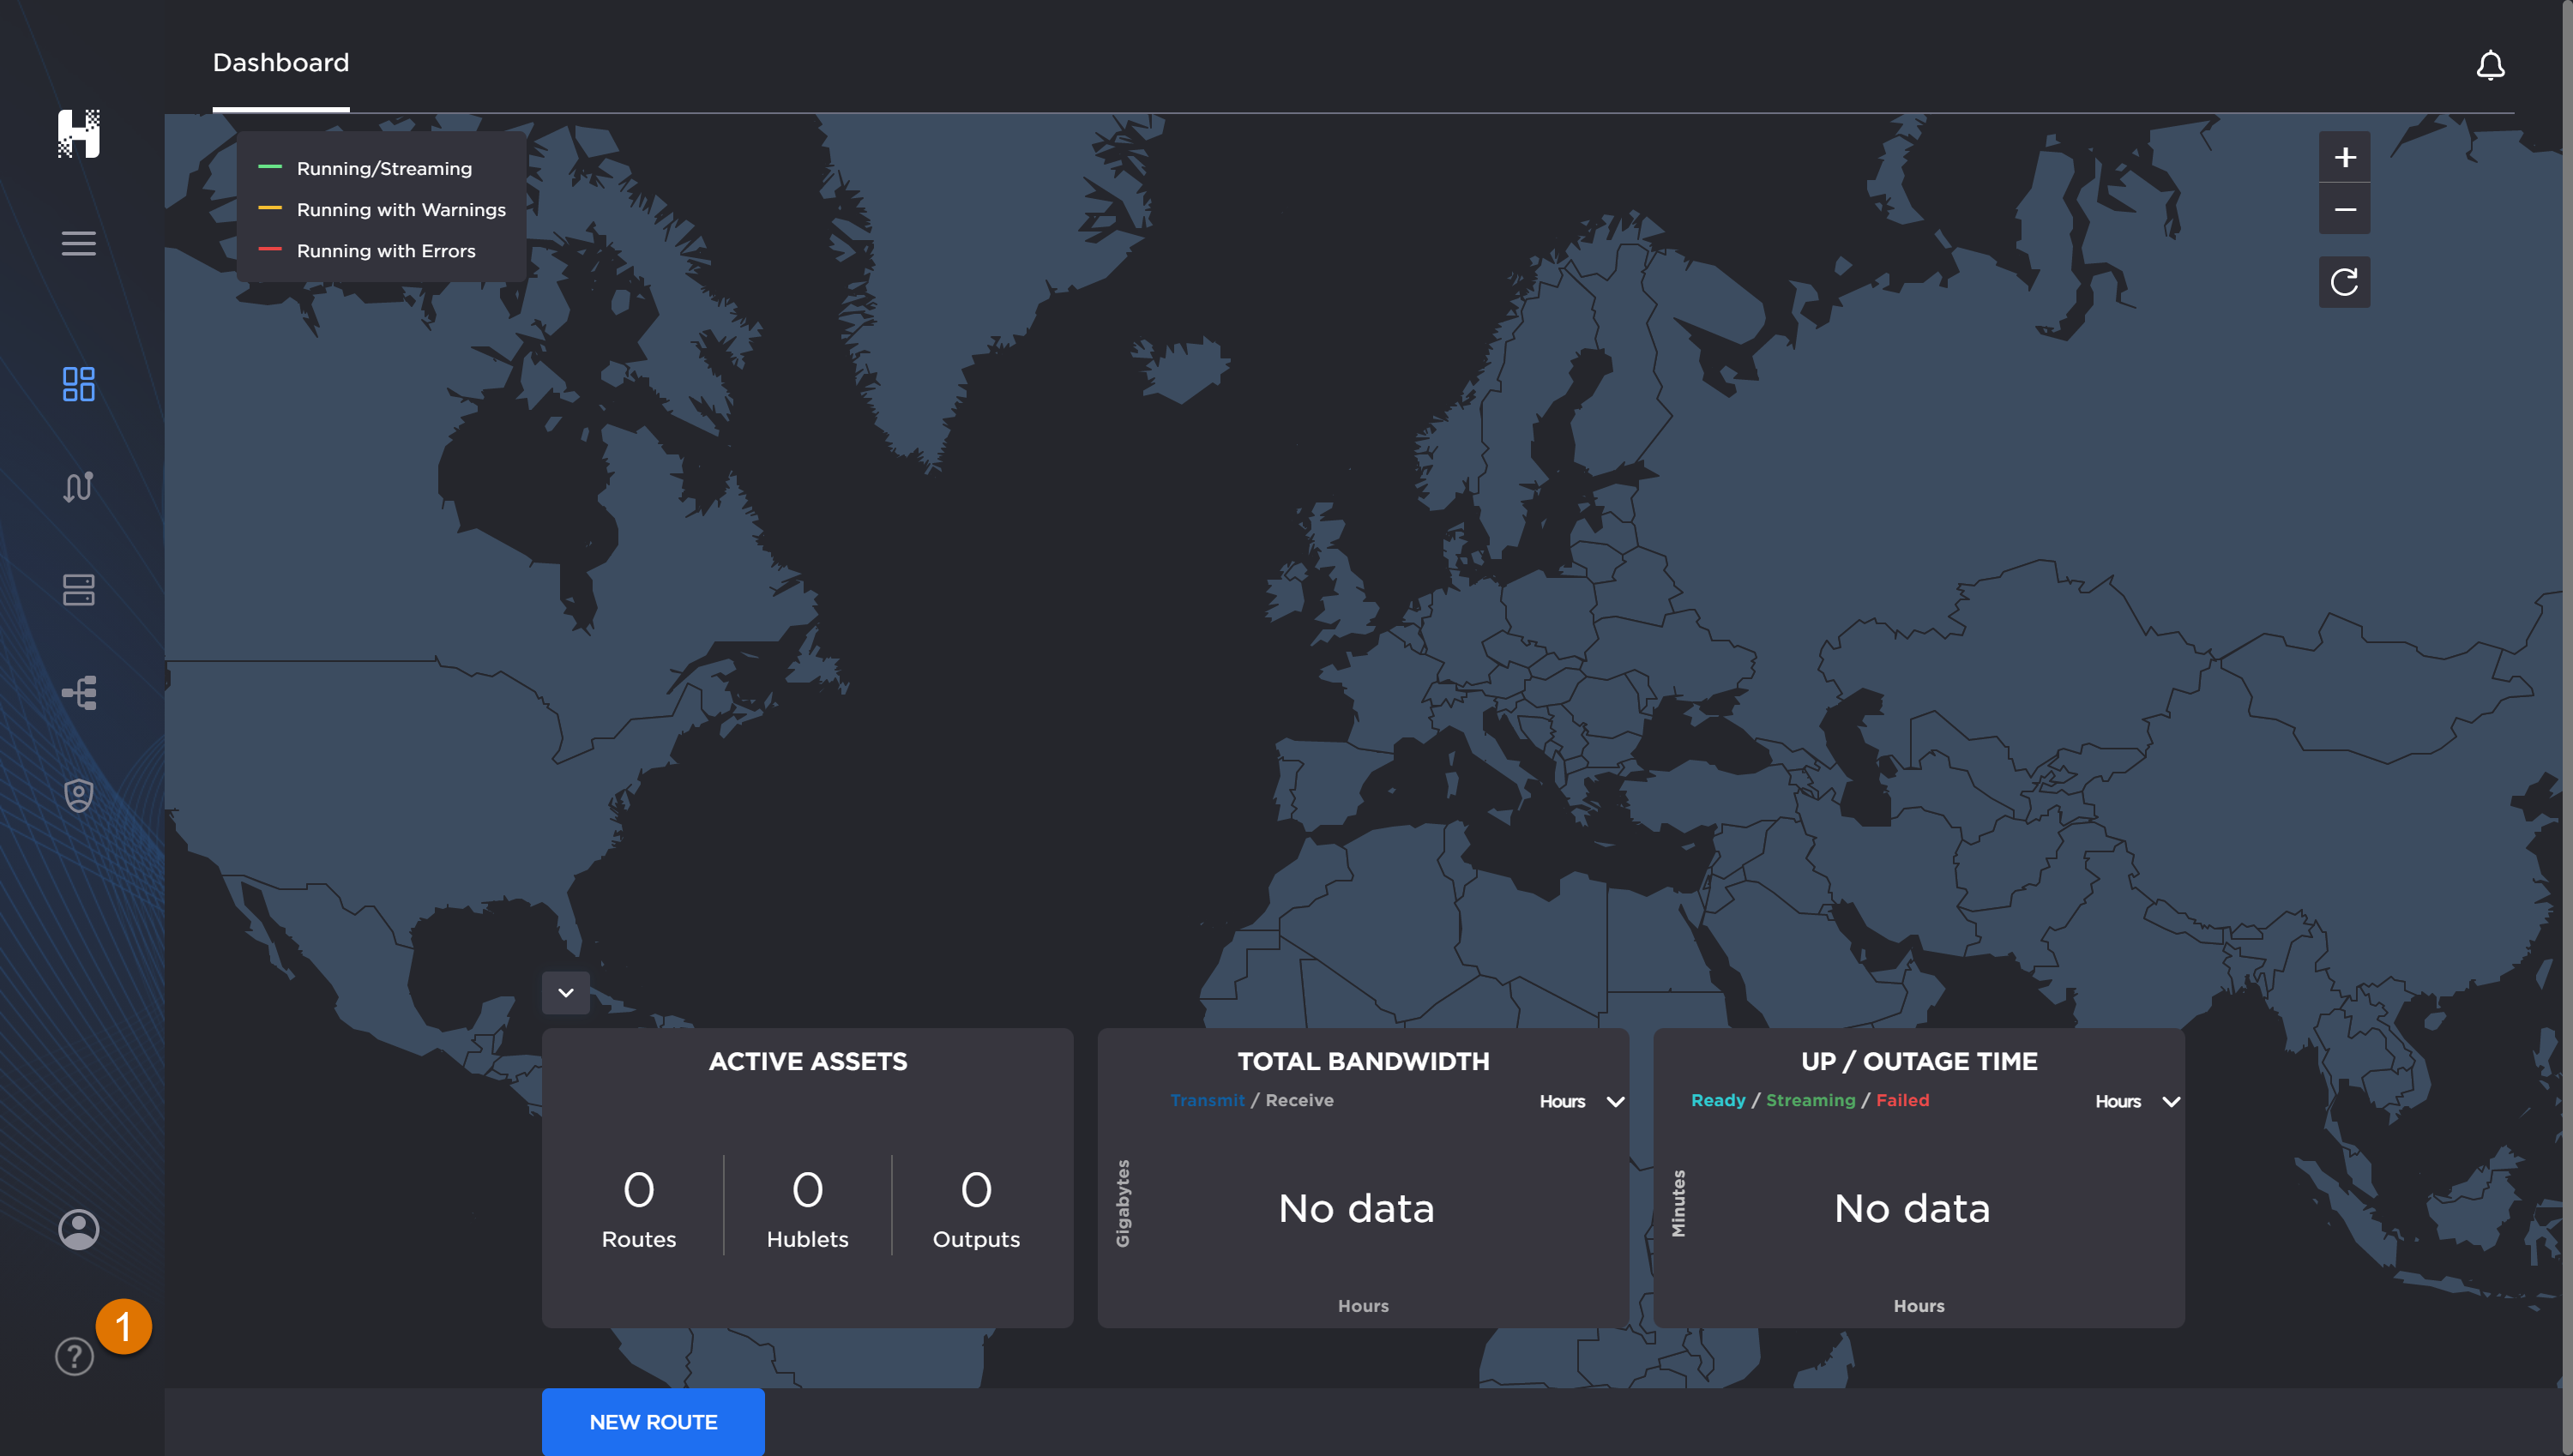Open the user profile icon
The image size is (2573, 1456).
point(78,1229)
